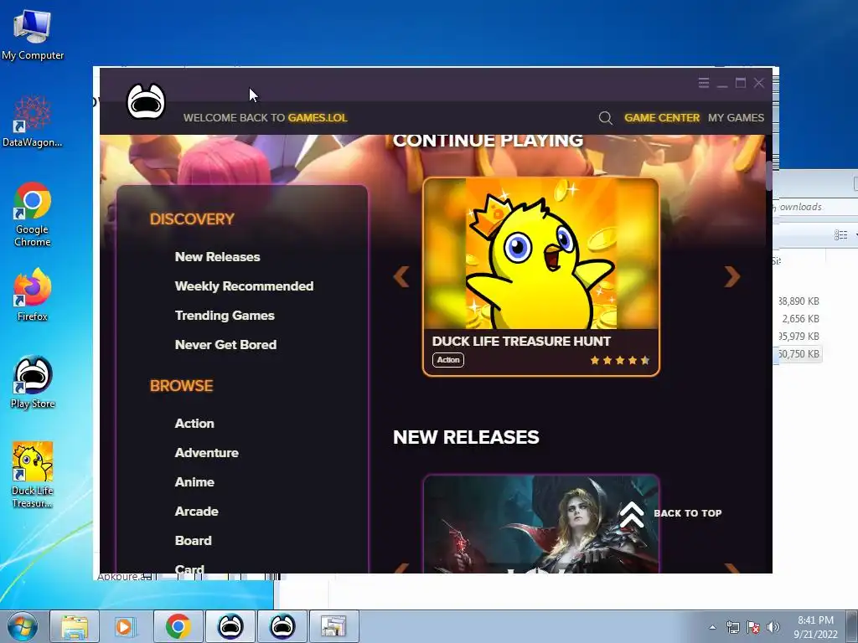Click the 2,656 KB size cell in Explorer
The width and height of the screenshot is (858, 643).
pos(800,319)
